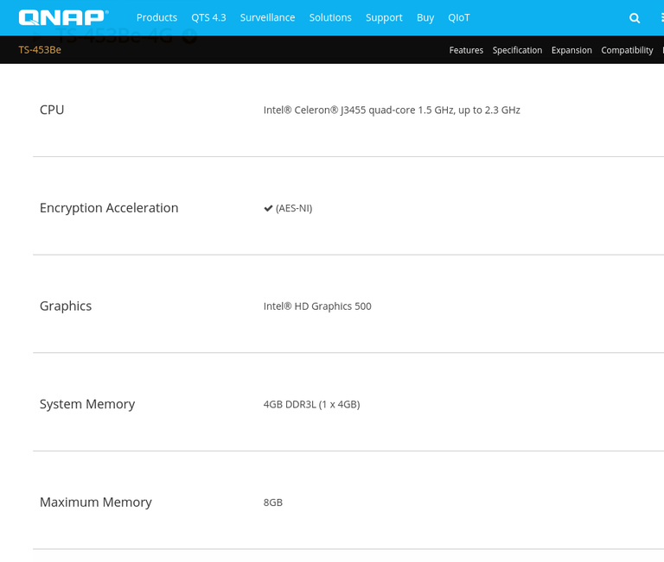The image size is (664, 562).
Task: Open the search magnifier icon
Action: (635, 18)
